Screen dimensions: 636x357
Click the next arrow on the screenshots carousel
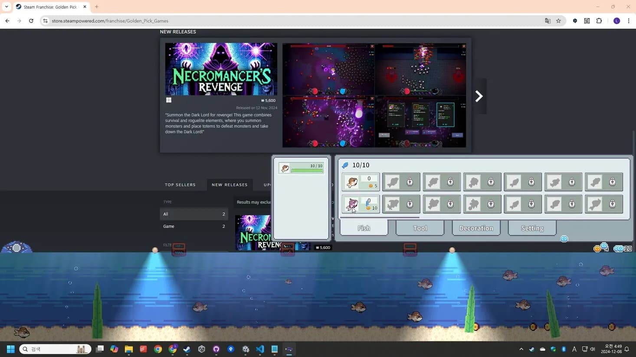[478, 96]
